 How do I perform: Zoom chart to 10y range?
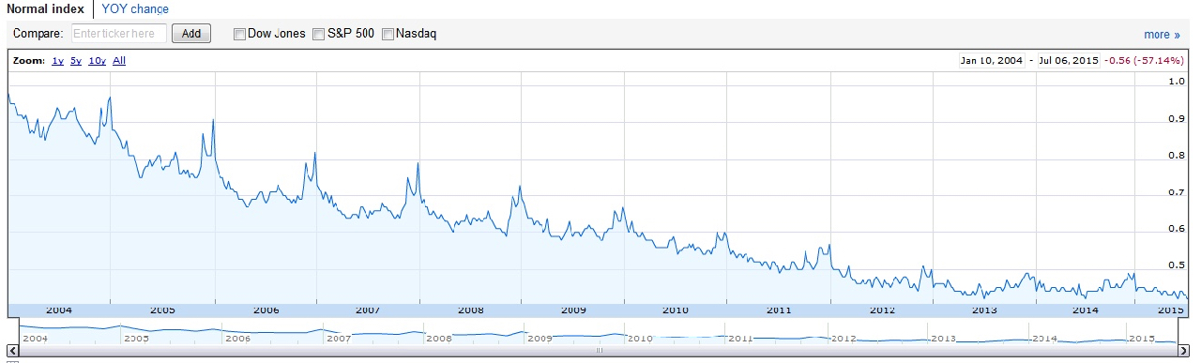[97, 61]
